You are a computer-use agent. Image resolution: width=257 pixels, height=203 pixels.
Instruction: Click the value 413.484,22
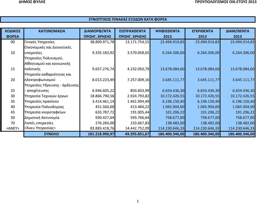[x=140, y=107]
